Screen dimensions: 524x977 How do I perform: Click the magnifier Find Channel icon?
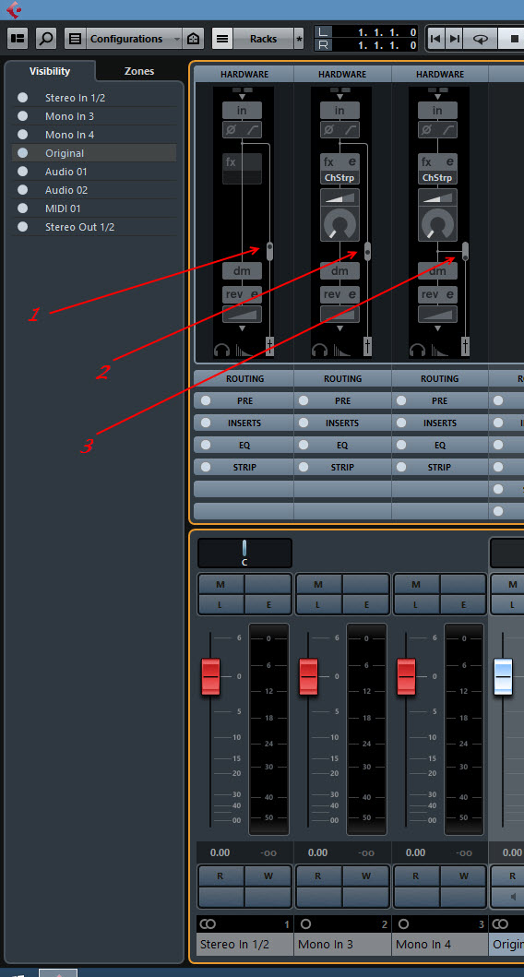[46, 38]
